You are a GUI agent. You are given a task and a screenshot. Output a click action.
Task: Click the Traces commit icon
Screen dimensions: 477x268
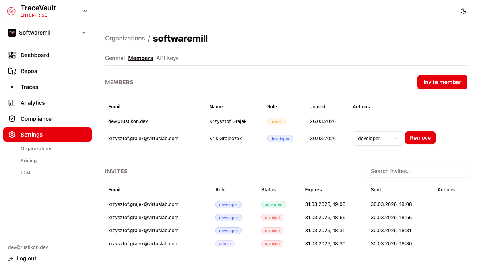12,87
